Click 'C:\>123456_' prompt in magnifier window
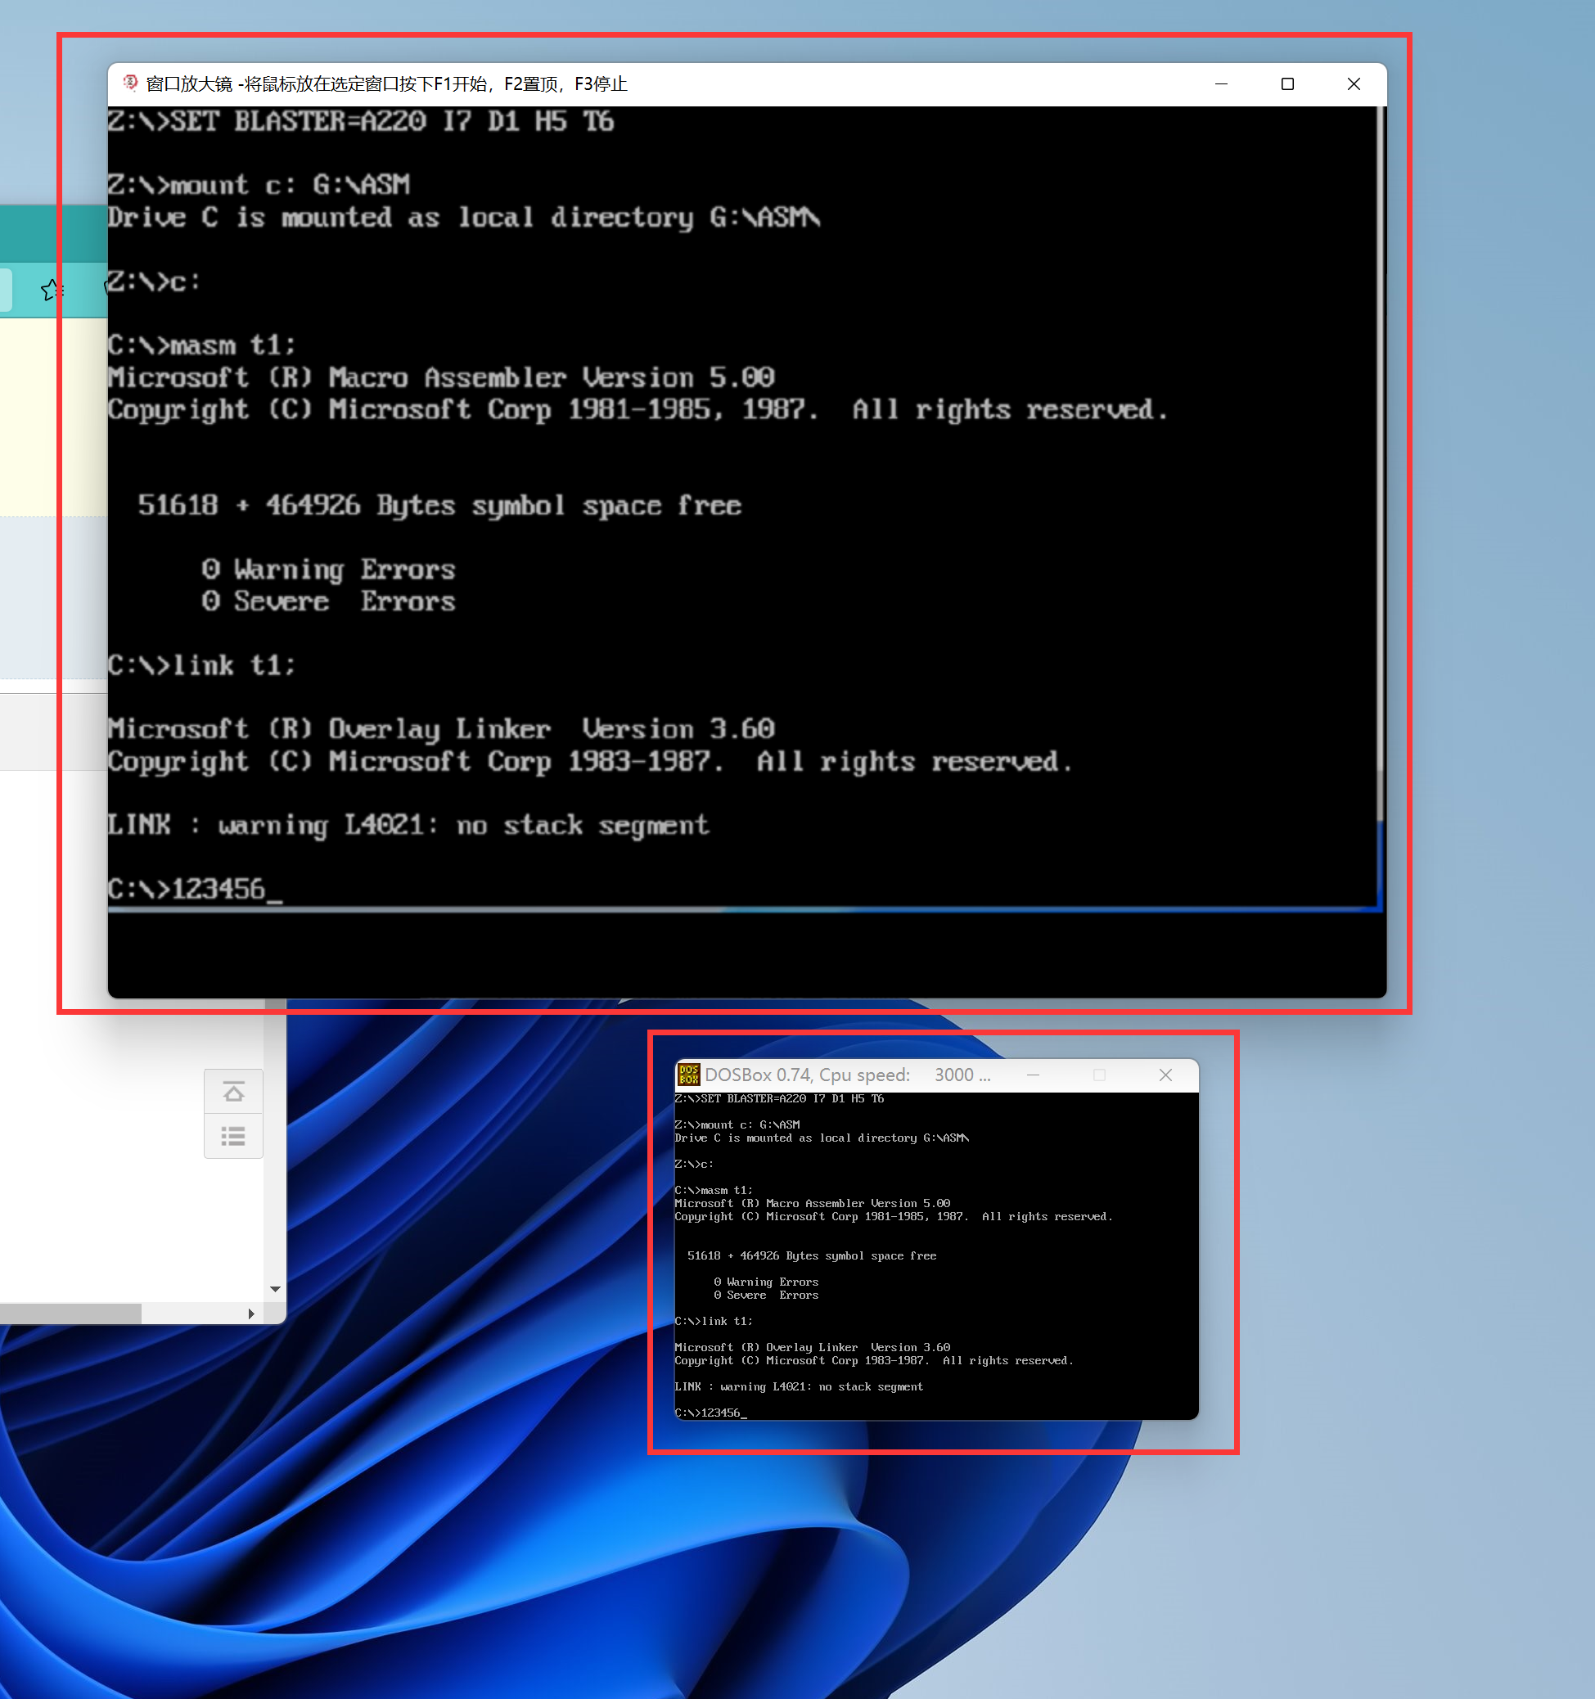The width and height of the screenshot is (1595, 1699). [x=195, y=889]
